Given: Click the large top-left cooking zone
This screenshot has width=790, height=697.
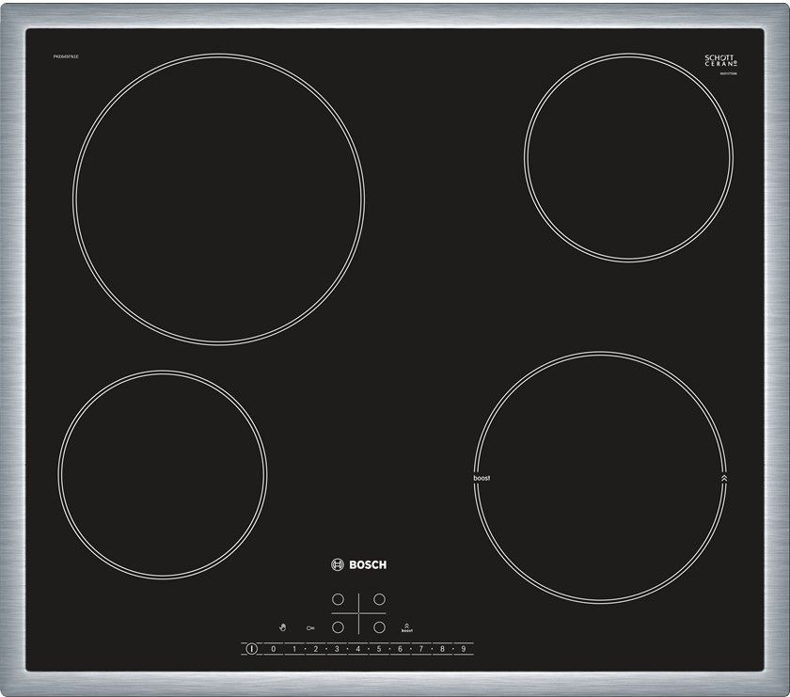Looking at the screenshot, I should [x=218, y=198].
